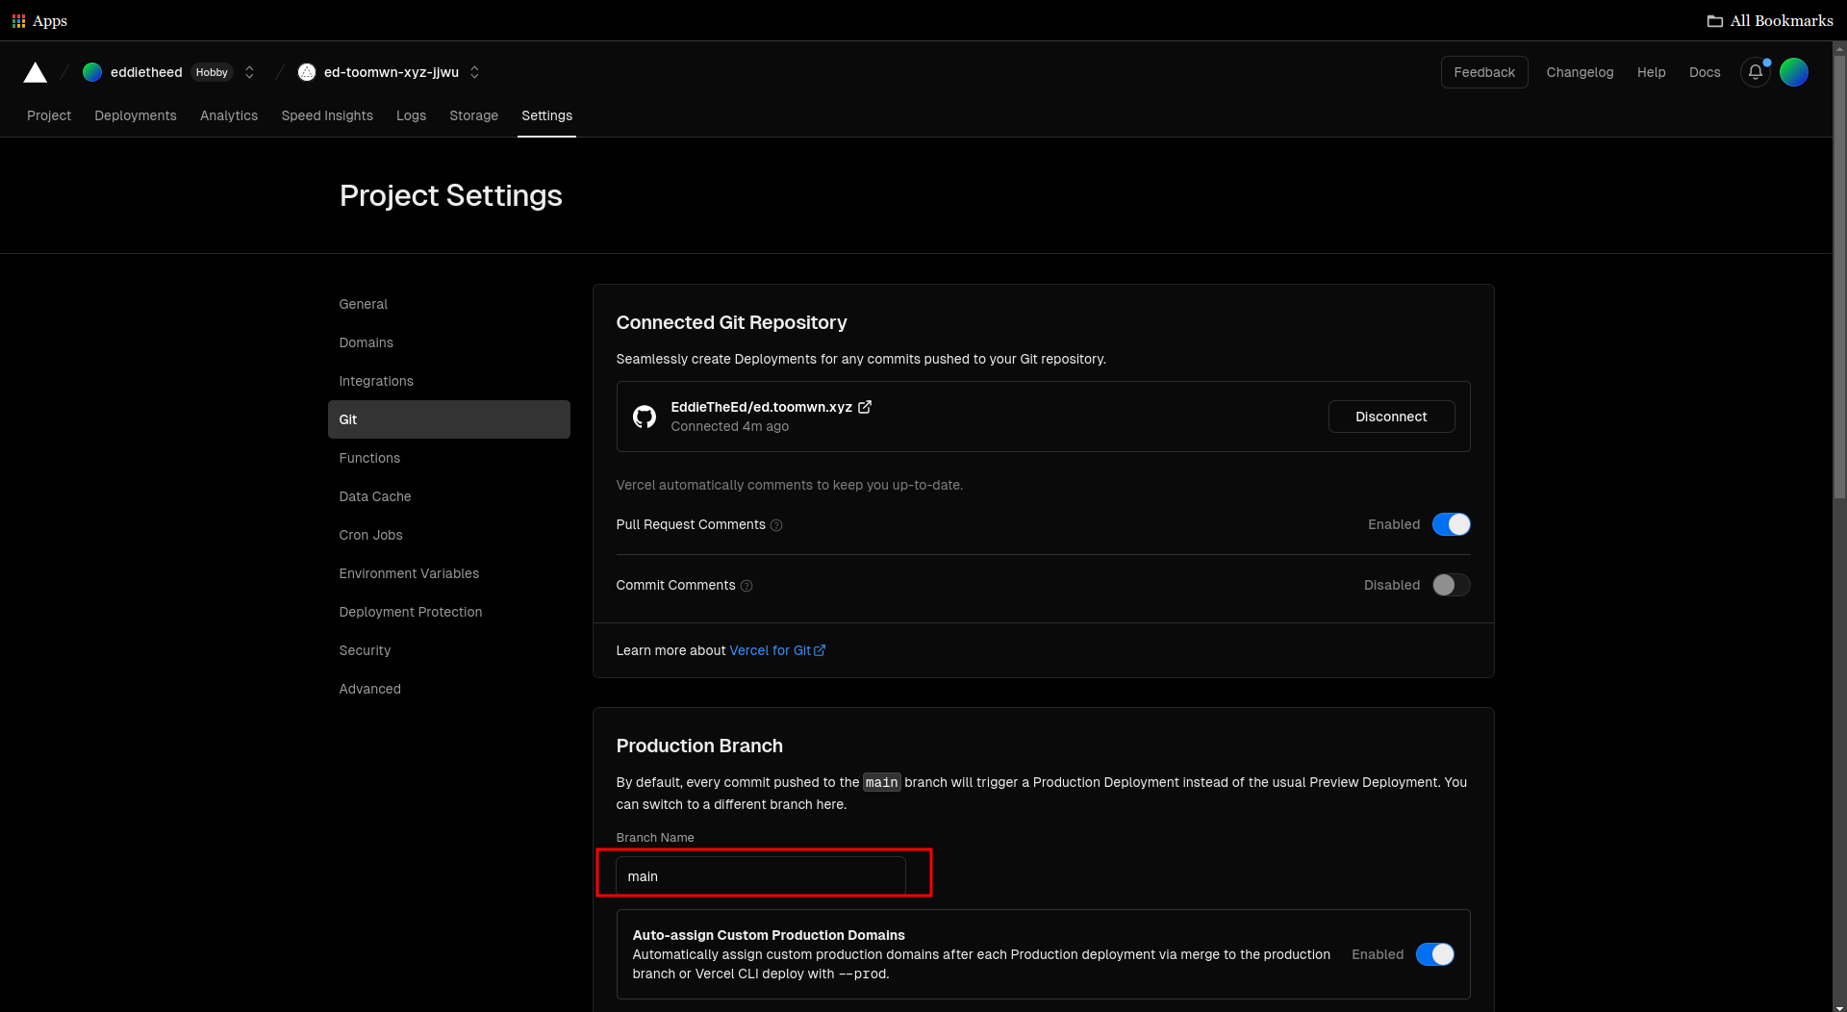Enable Commit Comments toggle

1451,585
